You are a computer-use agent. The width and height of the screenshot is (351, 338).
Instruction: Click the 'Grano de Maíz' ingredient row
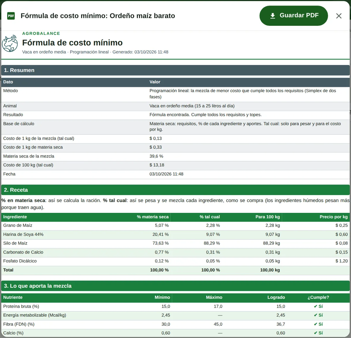(175, 225)
